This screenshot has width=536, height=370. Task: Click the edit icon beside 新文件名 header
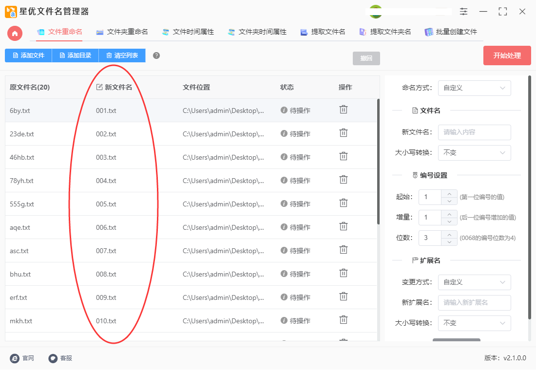click(99, 87)
